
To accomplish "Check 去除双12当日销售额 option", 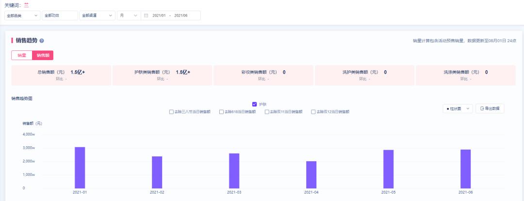I will (313, 112).
